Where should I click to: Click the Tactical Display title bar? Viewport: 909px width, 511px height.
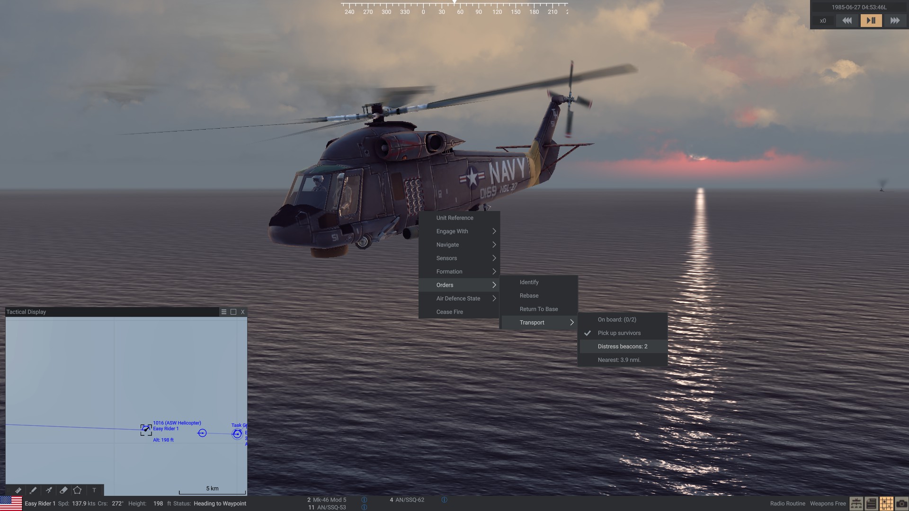point(112,312)
